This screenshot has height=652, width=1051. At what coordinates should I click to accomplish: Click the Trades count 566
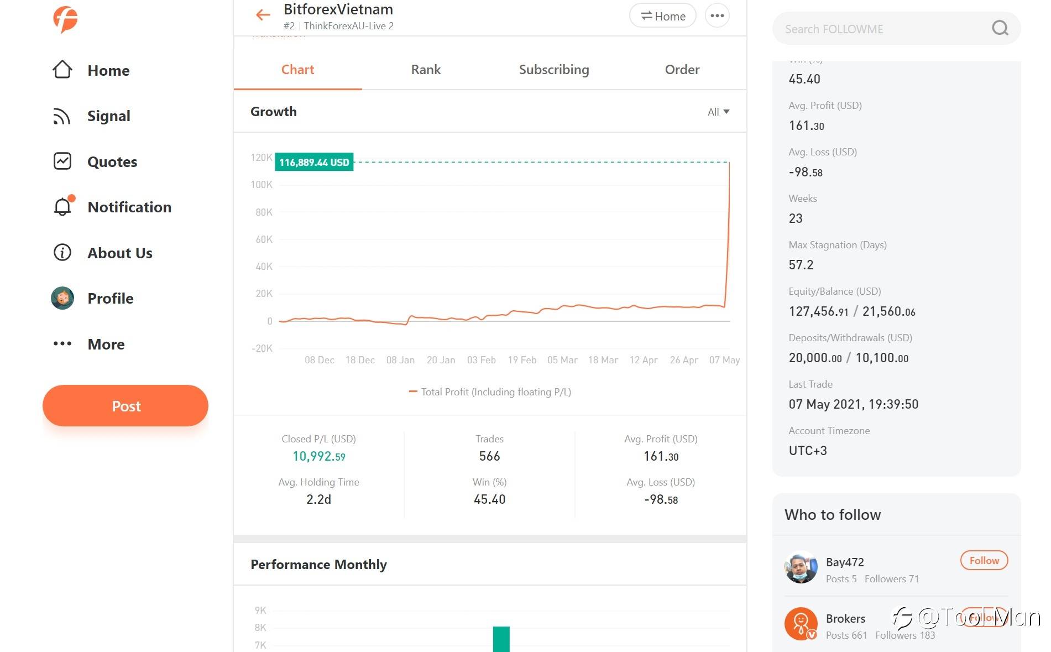pos(490,456)
